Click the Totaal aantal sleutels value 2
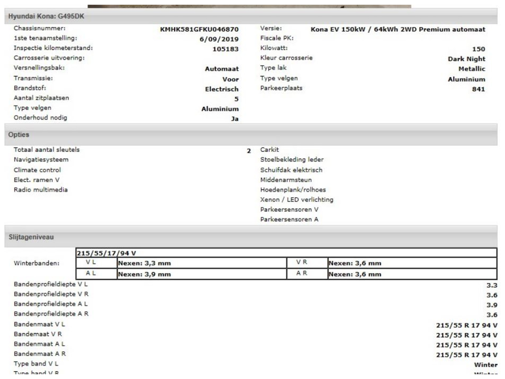Screen dimensions: 505x379 (x=249, y=151)
